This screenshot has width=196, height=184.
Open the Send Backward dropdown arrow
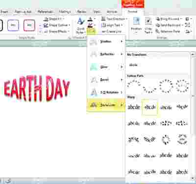click(x=182, y=25)
